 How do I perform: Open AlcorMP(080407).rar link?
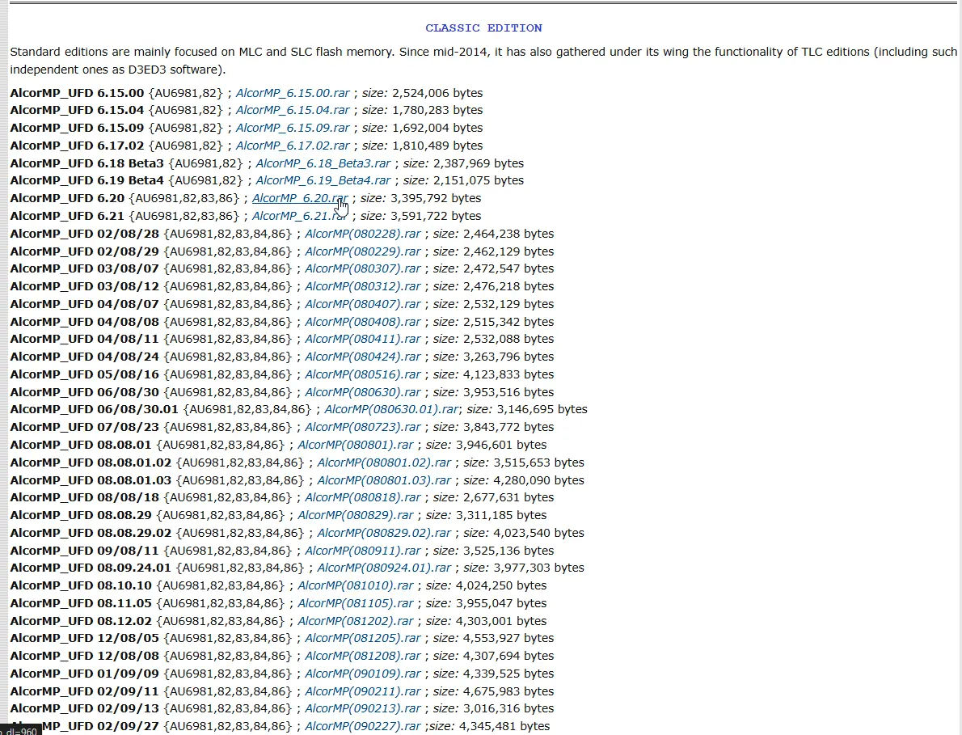tap(363, 305)
